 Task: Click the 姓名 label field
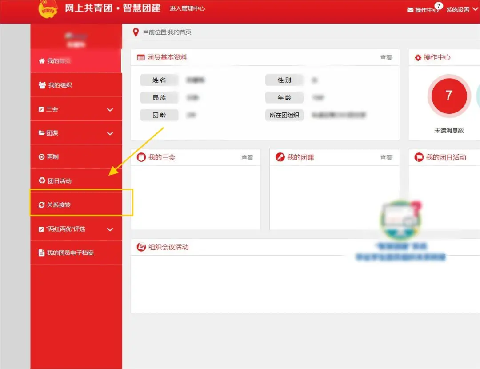(x=159, y=80)
